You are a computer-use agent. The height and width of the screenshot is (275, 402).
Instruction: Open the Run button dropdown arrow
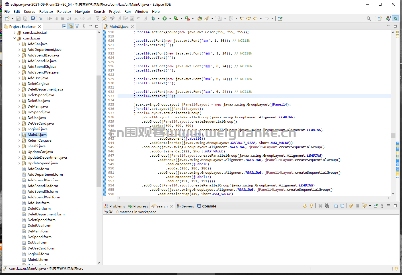[170, 18]
